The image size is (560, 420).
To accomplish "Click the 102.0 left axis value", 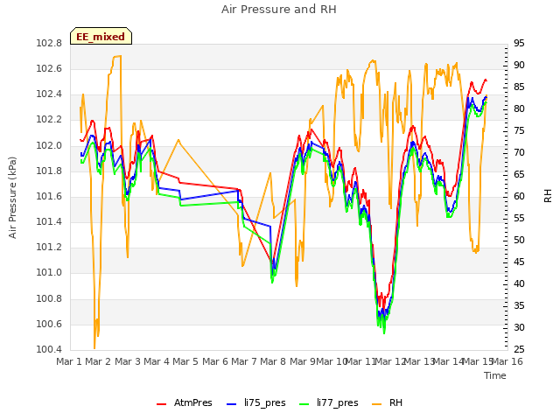I will 49,145.
